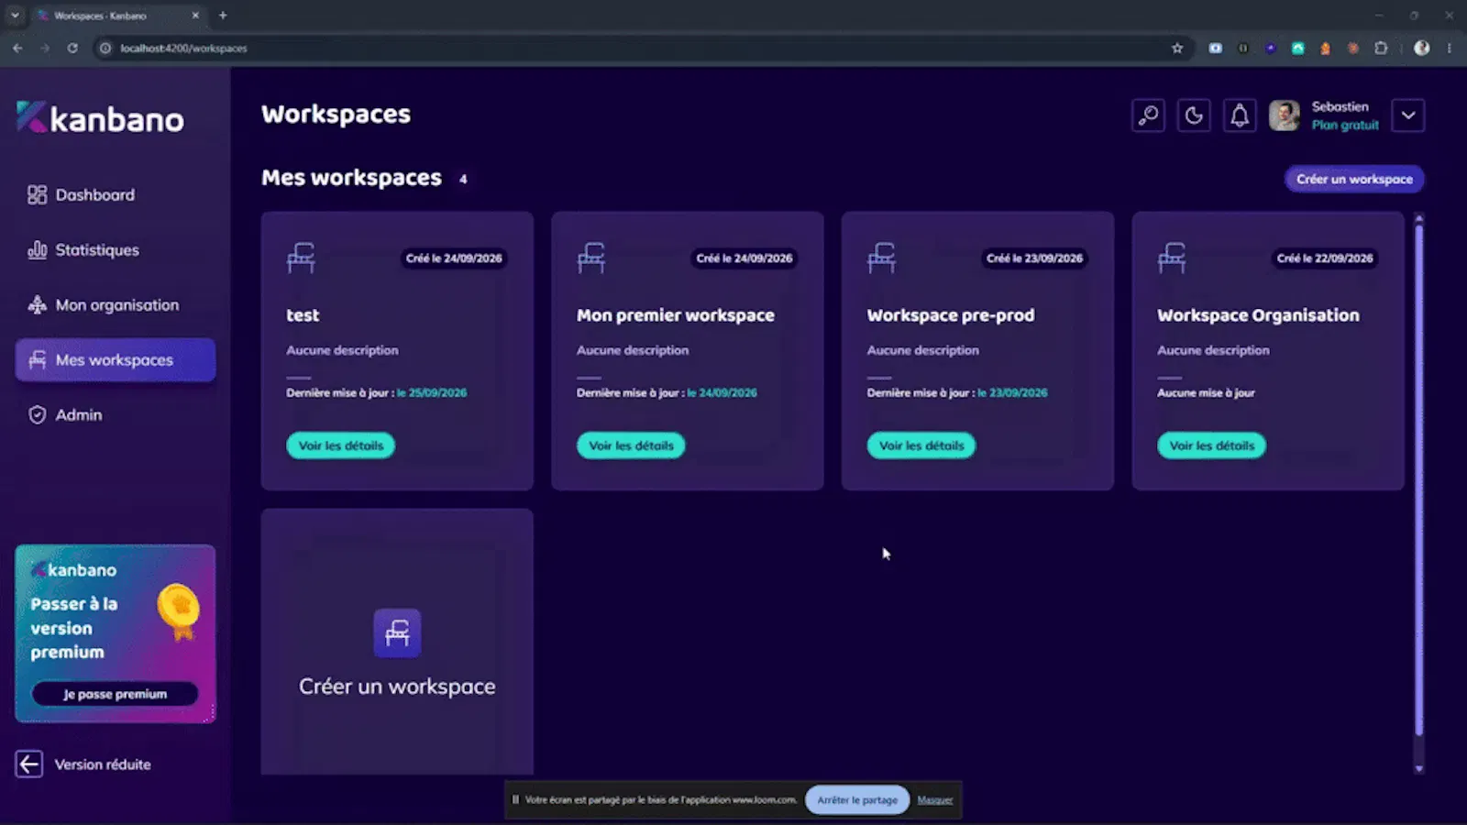Viewport: 1467px width, 825px height.
Task: Click the desk icon on Workspace pre-prod
Action: coord(881,258)
